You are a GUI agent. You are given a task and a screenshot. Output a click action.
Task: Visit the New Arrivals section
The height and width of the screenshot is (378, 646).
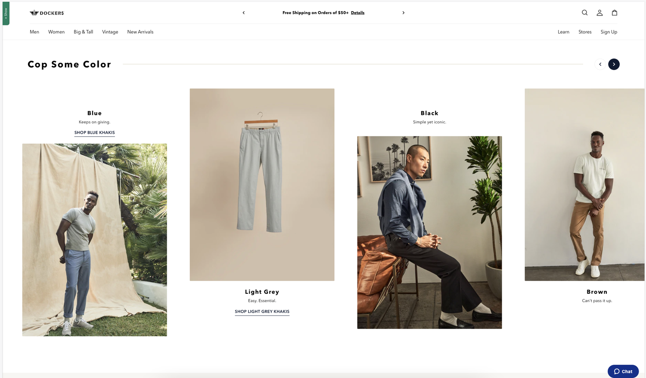140,32
